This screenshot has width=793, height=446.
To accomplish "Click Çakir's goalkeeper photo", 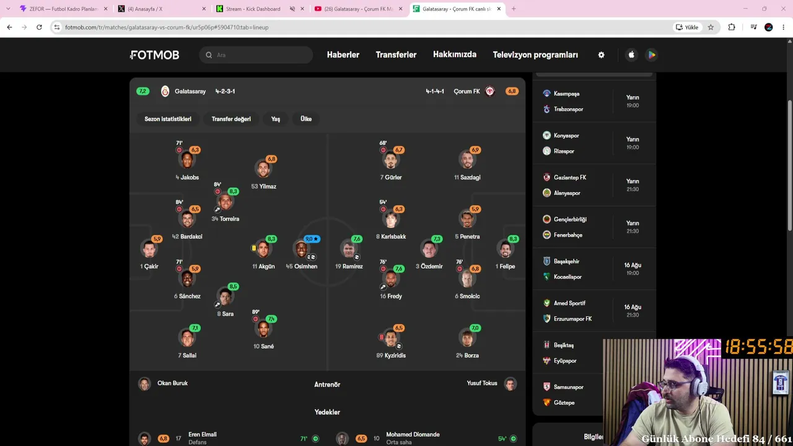I will point(149,249).
